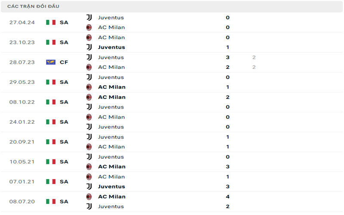Open match dated 10.05.21
This screenshot has width=344, height=215.
(21, 162)
